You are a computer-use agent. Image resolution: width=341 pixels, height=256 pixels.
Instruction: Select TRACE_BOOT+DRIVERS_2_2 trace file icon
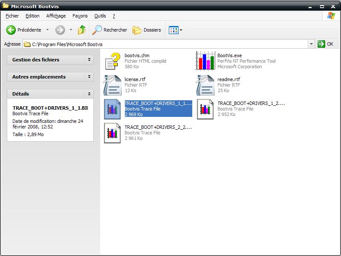coord(112,133)
